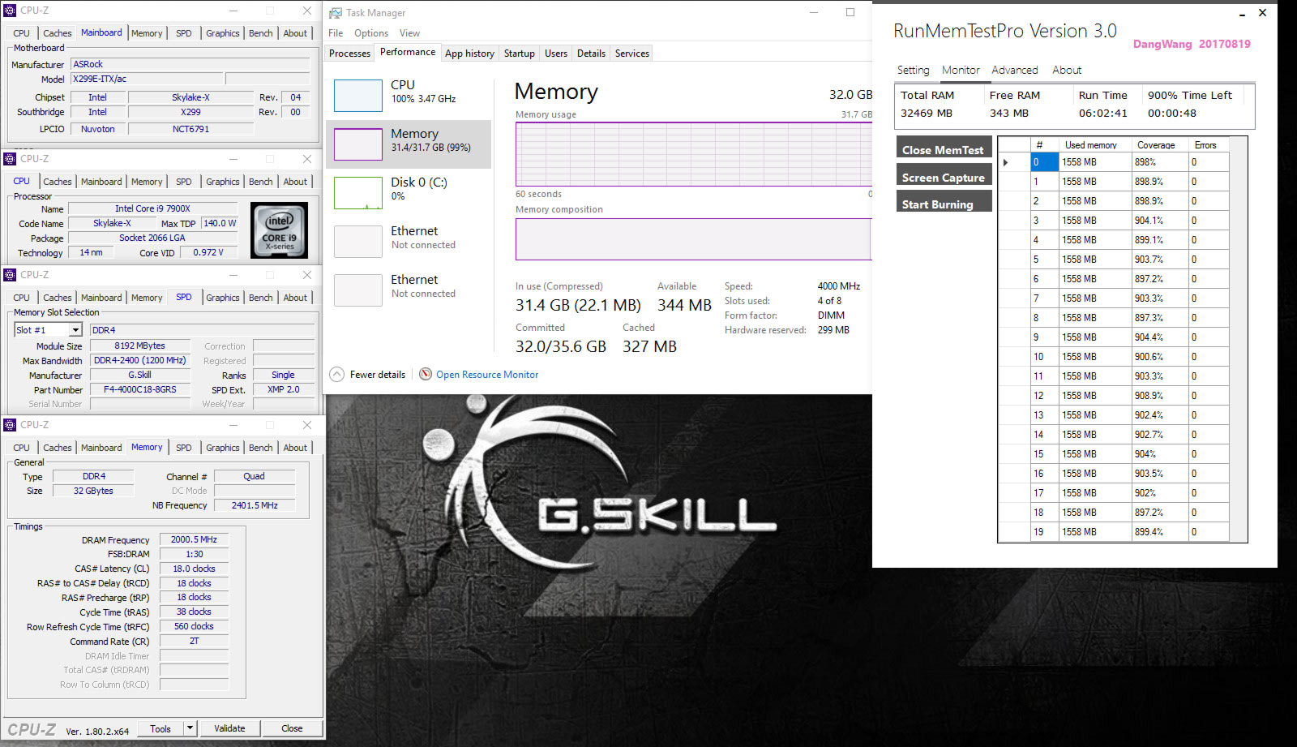Click Start Burning button
The height and width of the screenshot is (747, 1297).
tap(944, 203)
